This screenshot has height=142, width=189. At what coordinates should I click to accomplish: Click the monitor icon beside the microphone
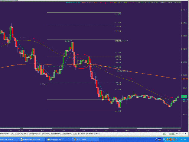[x=159, y=140]
